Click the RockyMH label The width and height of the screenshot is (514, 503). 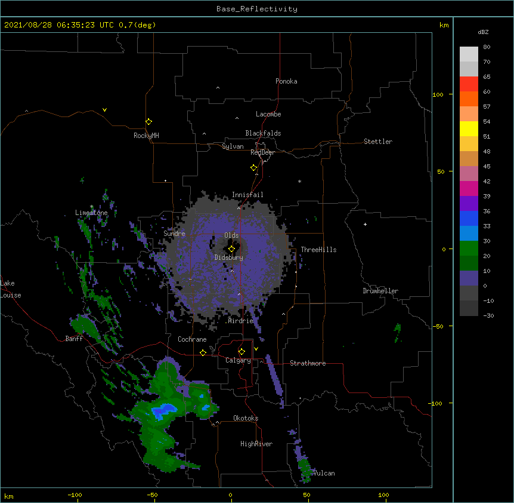[x=146, y=136]
